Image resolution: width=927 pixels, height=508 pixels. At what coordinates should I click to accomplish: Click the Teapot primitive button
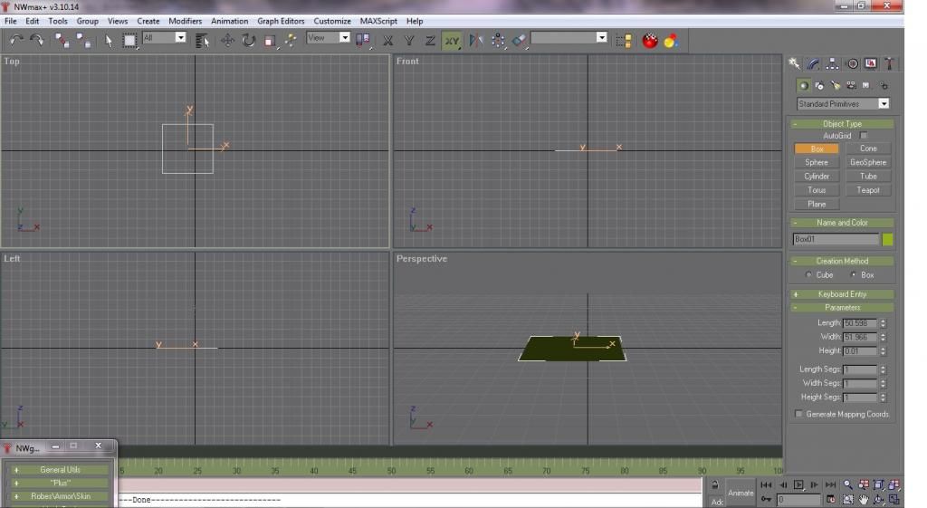pos(867,190)
